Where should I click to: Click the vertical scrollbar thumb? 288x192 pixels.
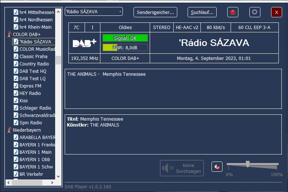point(58,60)
